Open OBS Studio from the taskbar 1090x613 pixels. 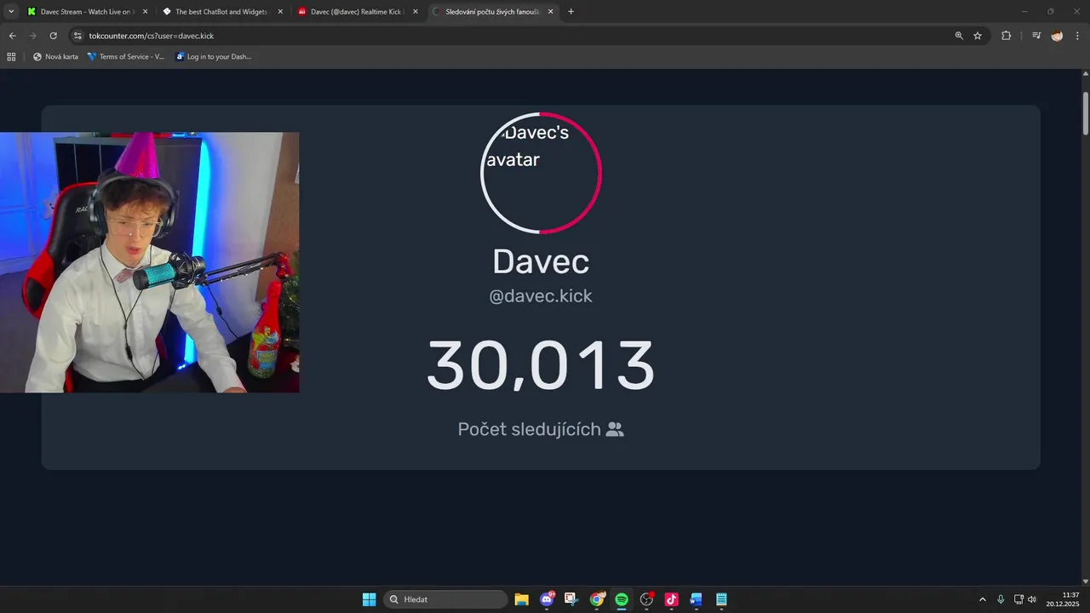(646, 599)
